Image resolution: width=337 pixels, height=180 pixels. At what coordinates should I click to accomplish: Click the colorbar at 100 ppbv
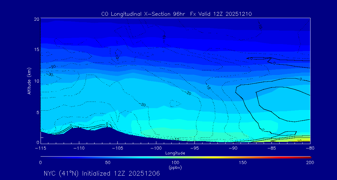click(x=176, y=157)
